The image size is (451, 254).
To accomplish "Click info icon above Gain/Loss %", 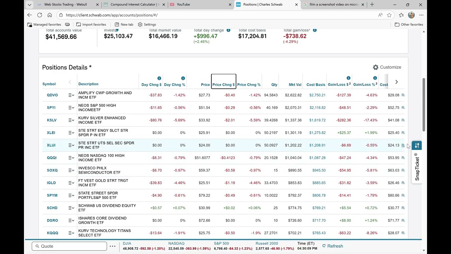I will [x=375, y=78].
